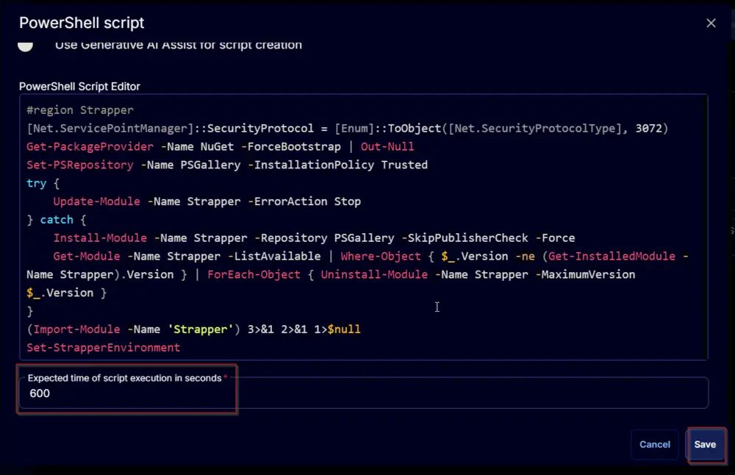The image size is (735, 475).
Task: Click the 'Set-PSRepository' command text
Action: (x=80, y=165)
